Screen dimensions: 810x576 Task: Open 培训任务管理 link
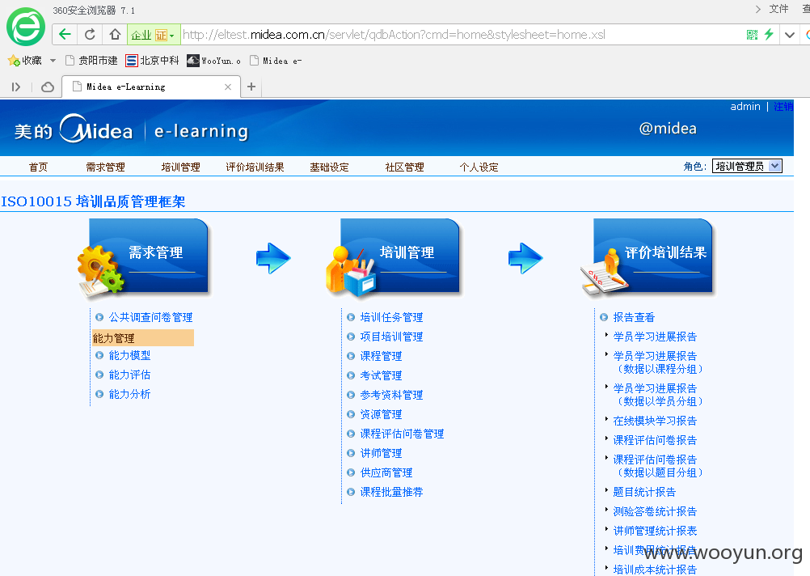tap(391, 317)
